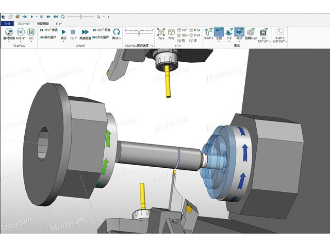Restart simulation with 再スタート

pos(117,34)
